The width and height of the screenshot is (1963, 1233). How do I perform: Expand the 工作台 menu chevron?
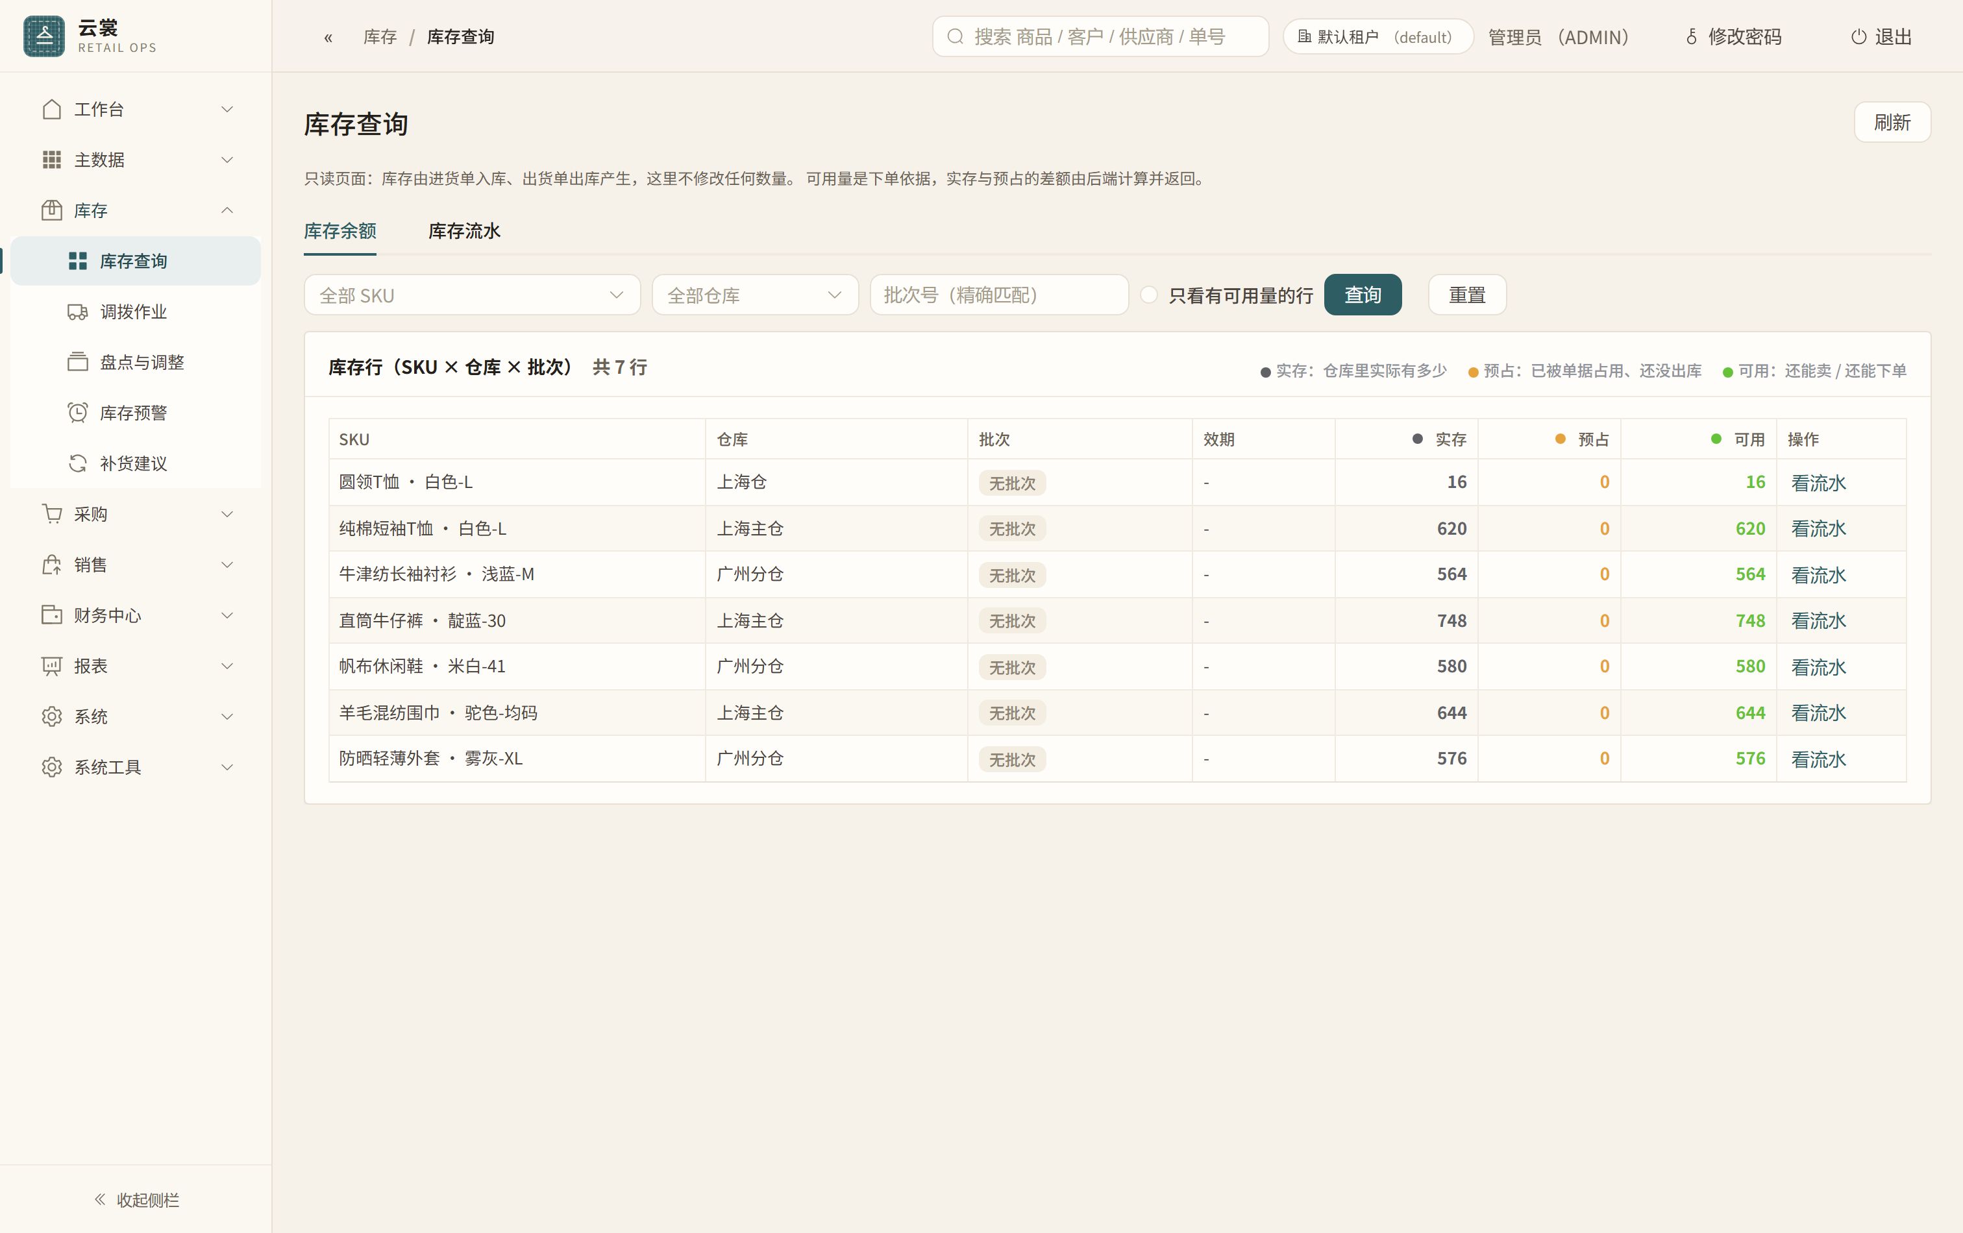pos(227,109)
